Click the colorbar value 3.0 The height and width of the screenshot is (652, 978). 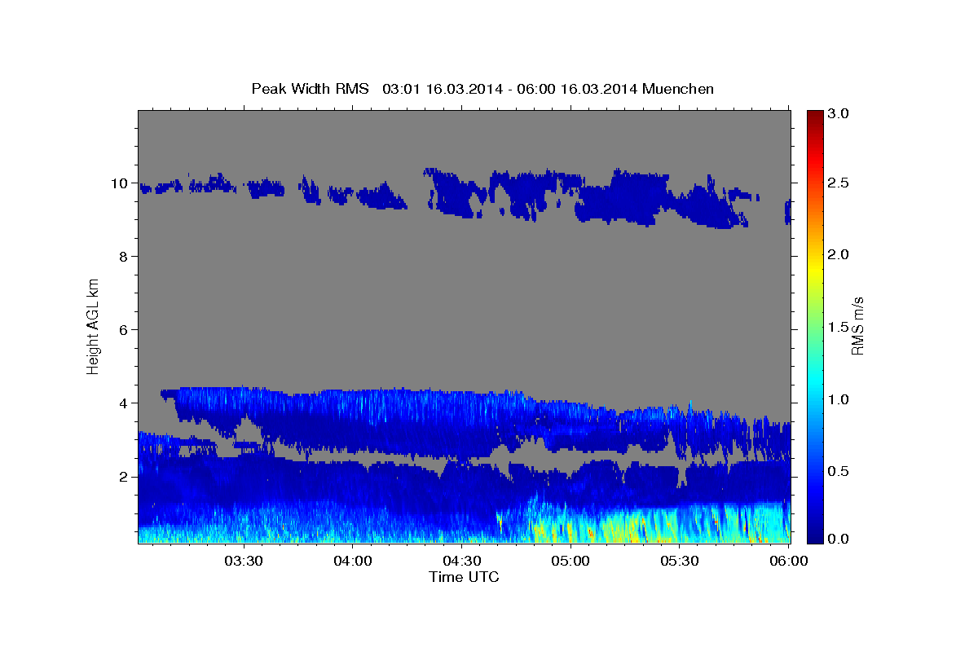click(x=839, y=114)
